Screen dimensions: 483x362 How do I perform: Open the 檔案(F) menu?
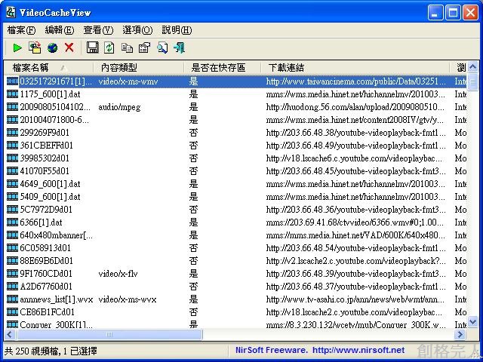click(x=21, y=30)
